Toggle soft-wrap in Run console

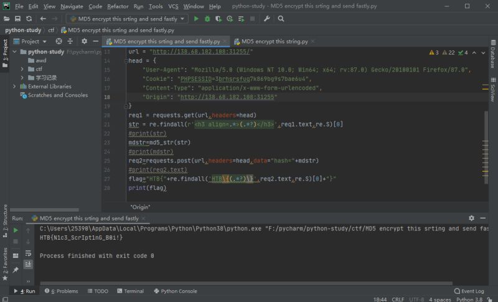coord(28,253)
